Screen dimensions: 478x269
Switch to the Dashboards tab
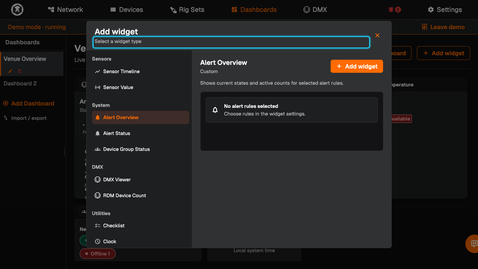254,10
